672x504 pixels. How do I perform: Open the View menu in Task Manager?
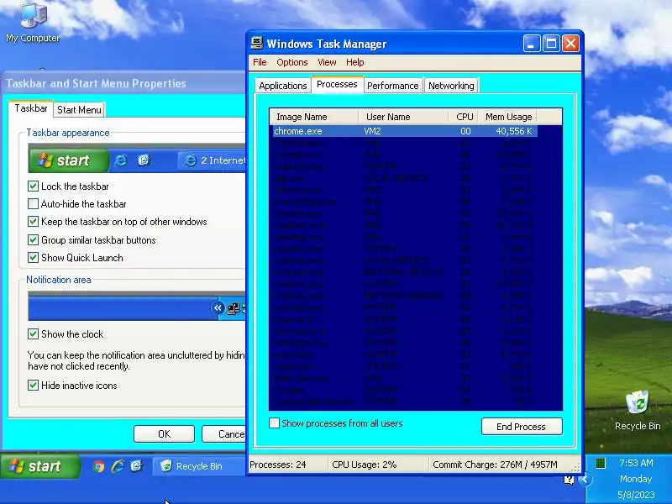tap(327, 62)
